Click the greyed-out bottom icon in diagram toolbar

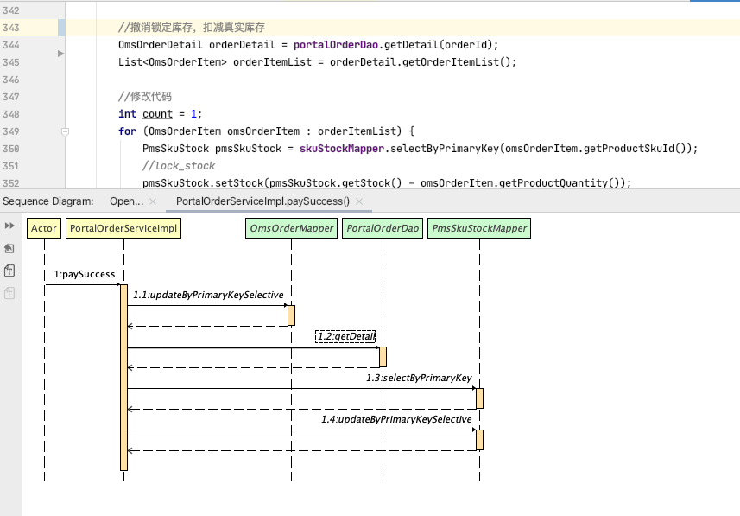pos(9,293)
